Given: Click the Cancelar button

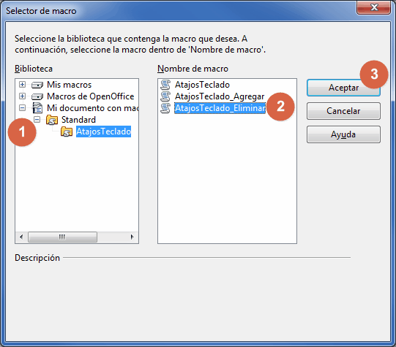Looking at the screenshot, I should pos(343,111).
